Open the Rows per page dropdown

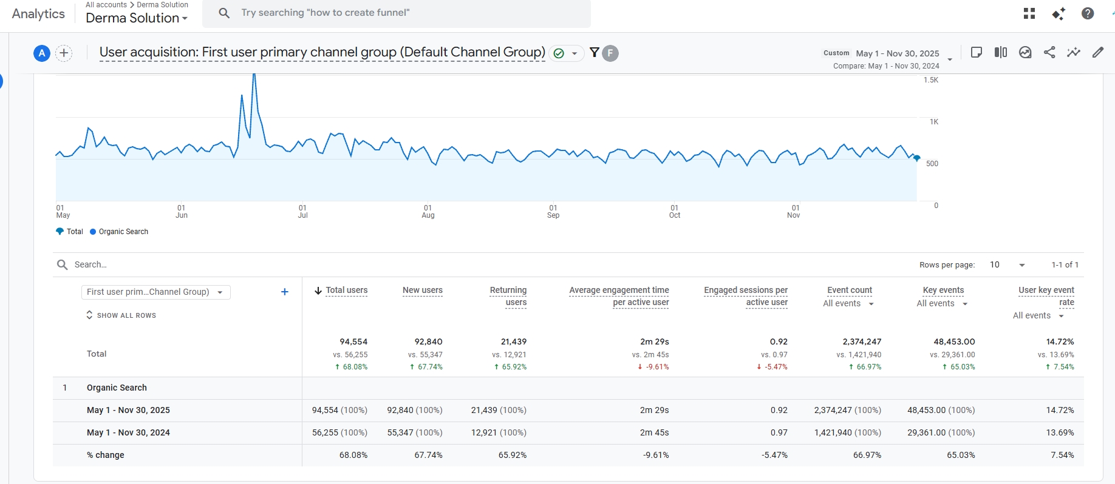point(1007,265)
